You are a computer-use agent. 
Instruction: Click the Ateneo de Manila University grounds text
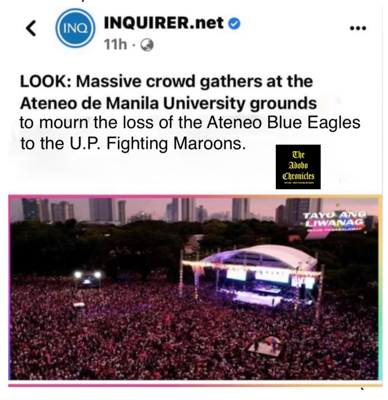click(x=168, y=104)
